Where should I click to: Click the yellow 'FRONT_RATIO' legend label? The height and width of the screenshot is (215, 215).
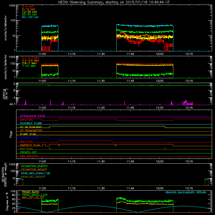(x=31, y=192)
